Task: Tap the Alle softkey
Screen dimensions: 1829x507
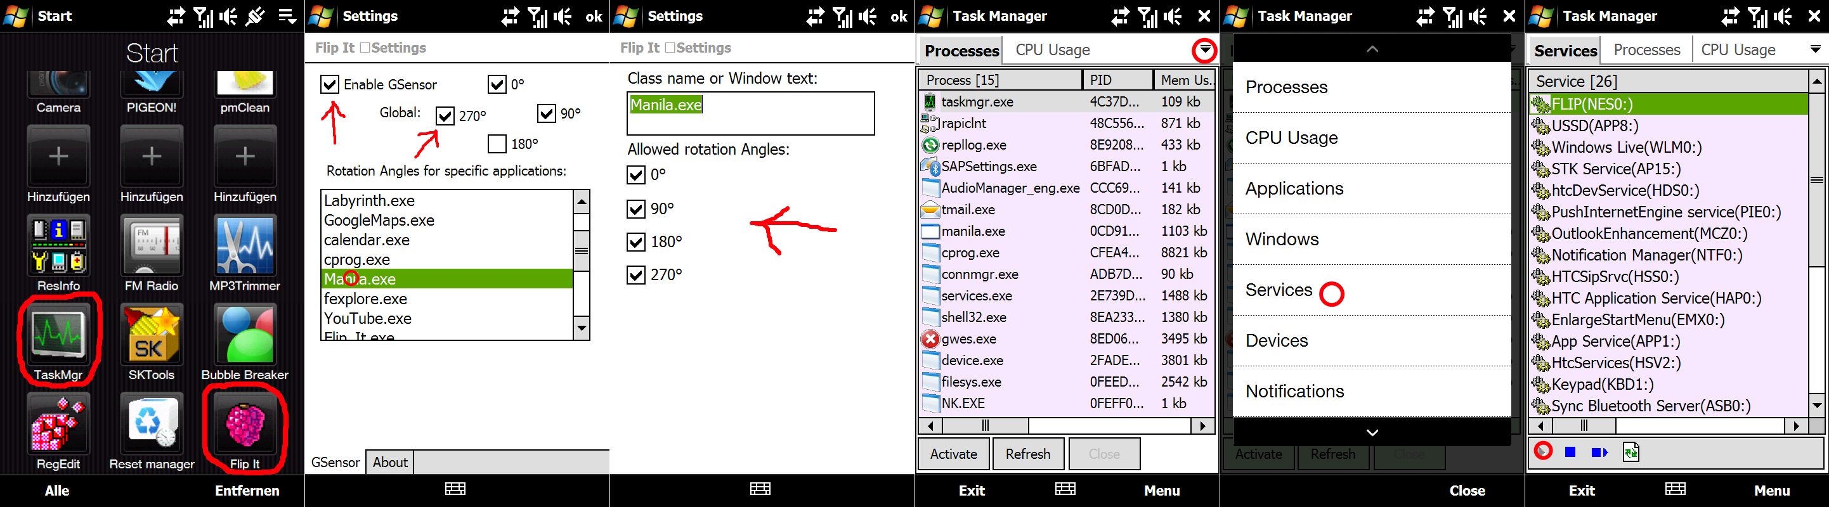Action: tap(57, 490)
